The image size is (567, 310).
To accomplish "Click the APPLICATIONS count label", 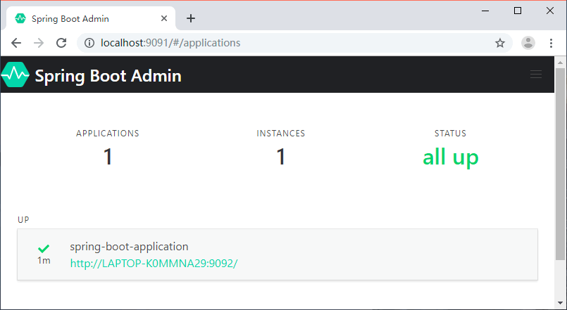I will coord(107,134).
